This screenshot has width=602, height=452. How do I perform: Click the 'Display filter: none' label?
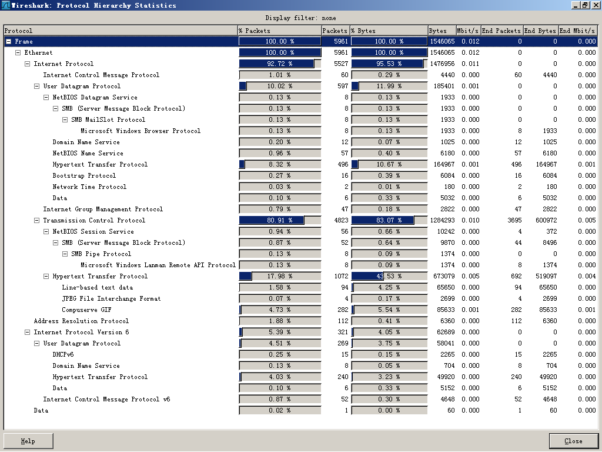[300, 18]
